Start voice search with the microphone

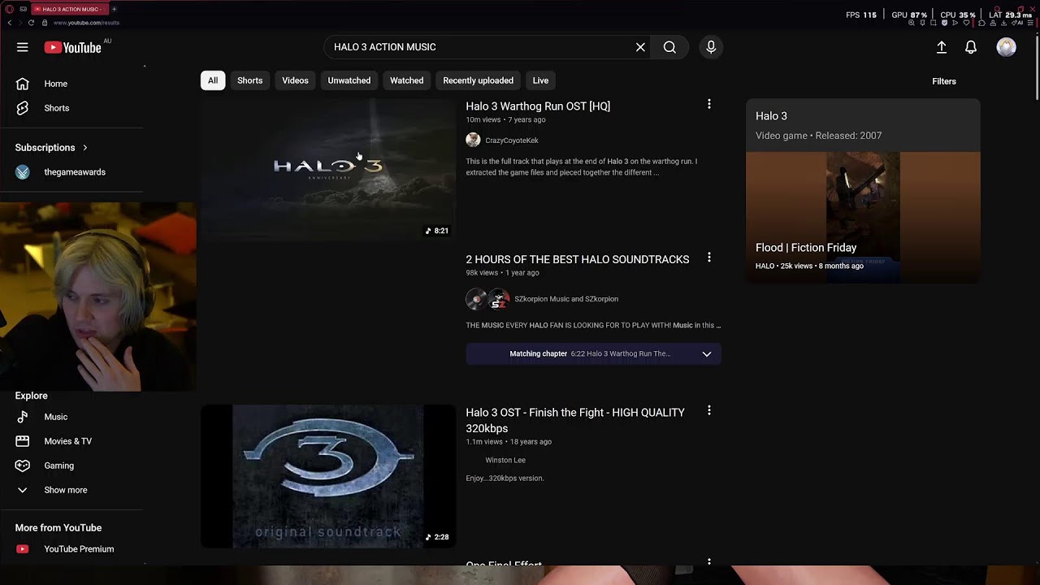click(x=711, y=47)
